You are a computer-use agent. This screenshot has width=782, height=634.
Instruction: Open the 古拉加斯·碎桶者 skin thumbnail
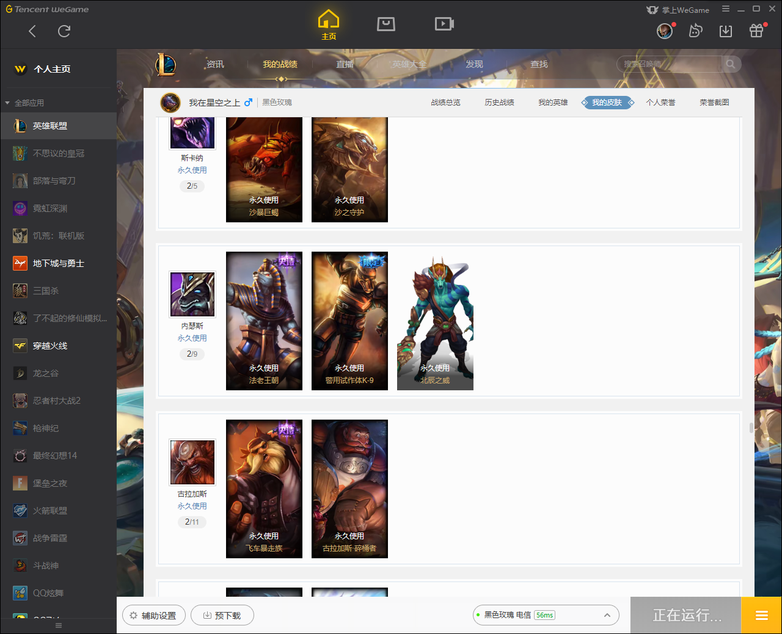(x=349, y=489)
